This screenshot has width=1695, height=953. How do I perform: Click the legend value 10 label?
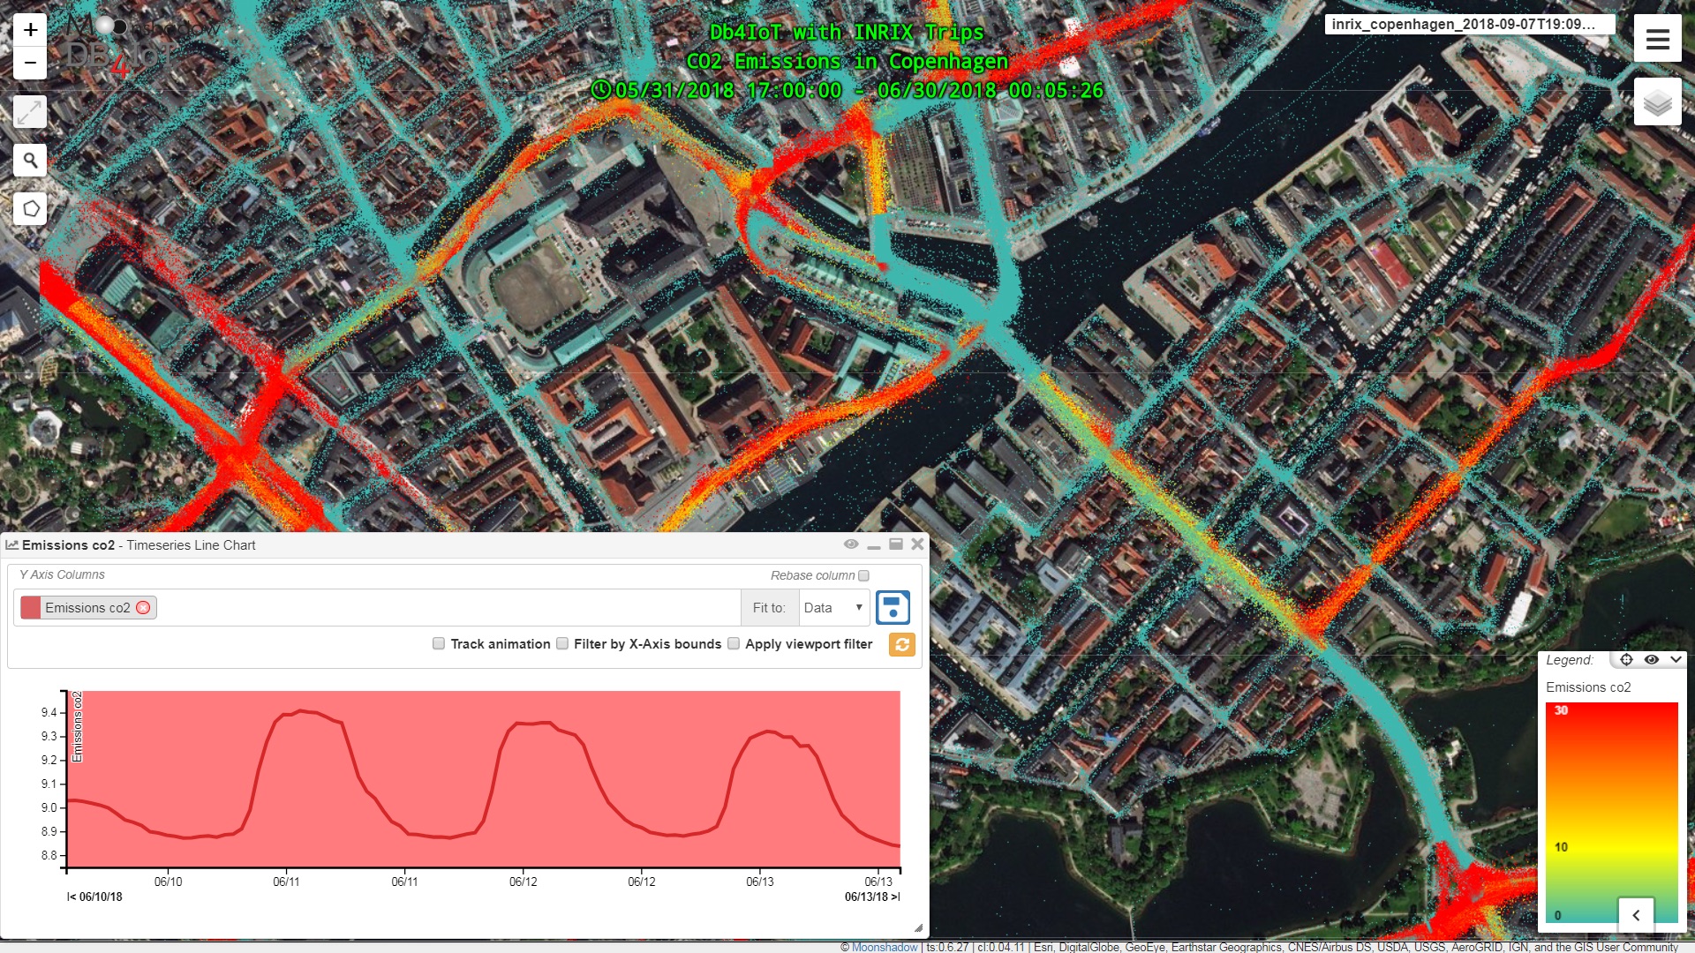click(x=1561, y=847)
